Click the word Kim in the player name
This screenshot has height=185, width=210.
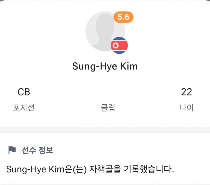129,66
